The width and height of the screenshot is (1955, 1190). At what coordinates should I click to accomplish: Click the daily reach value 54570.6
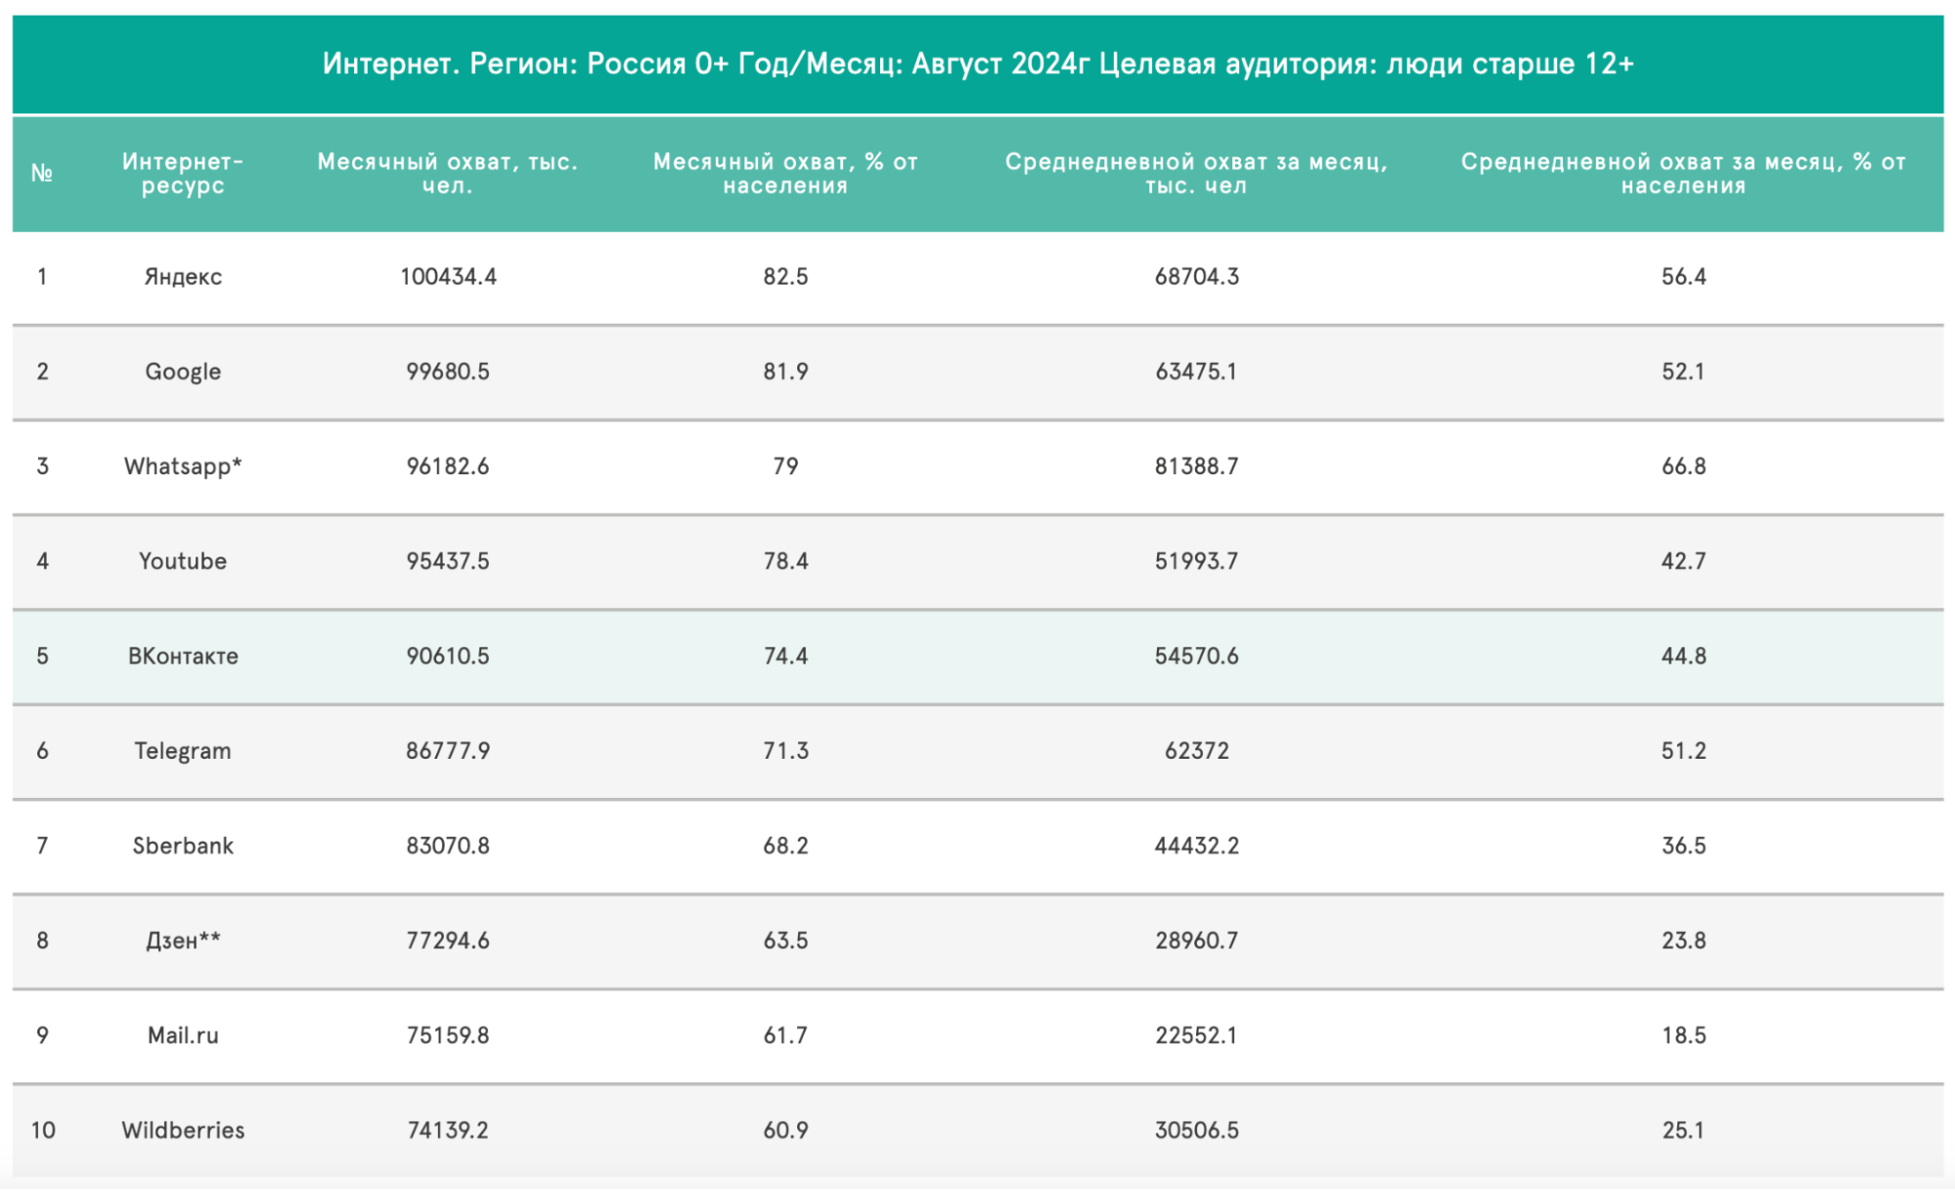pyautogui.click(x=1196, y=656)
